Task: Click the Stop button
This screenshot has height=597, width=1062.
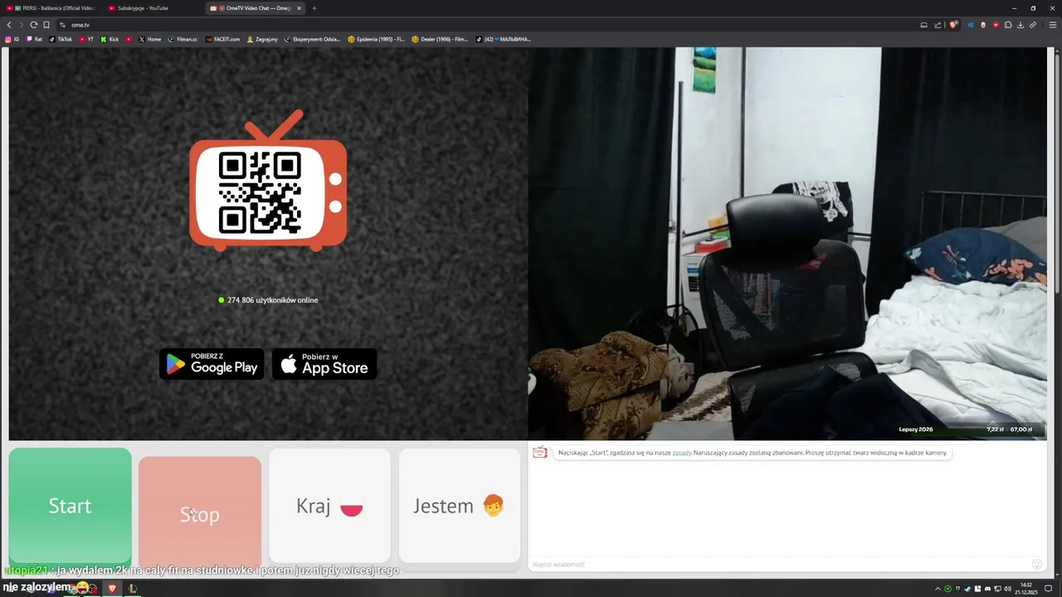Action: click(200, 514)
